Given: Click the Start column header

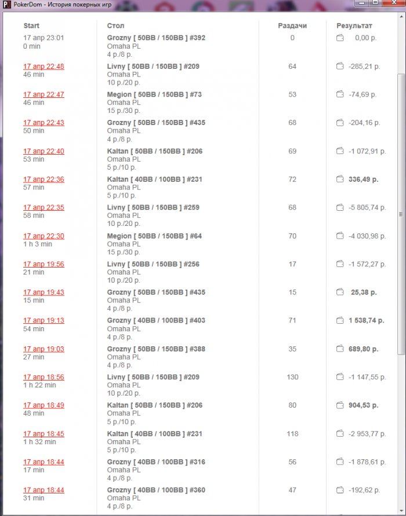Looking at the screenshot, I should 32,26.
